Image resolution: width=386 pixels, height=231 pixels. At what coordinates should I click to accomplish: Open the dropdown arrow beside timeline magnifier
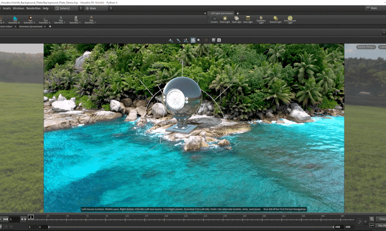pyautogui.click(x=365, y=222)
